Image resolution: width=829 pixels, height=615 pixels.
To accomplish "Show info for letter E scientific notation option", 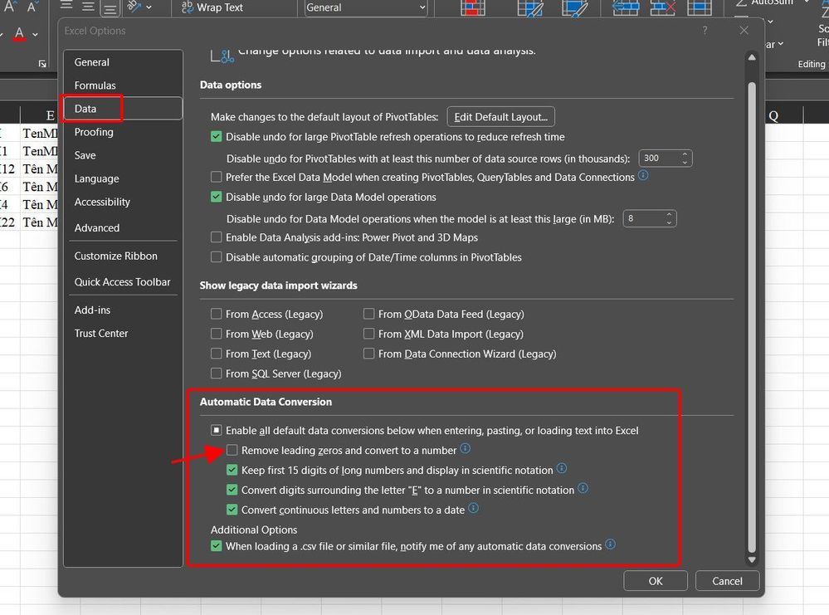I will pyautogui.click(x=583, y=488).
